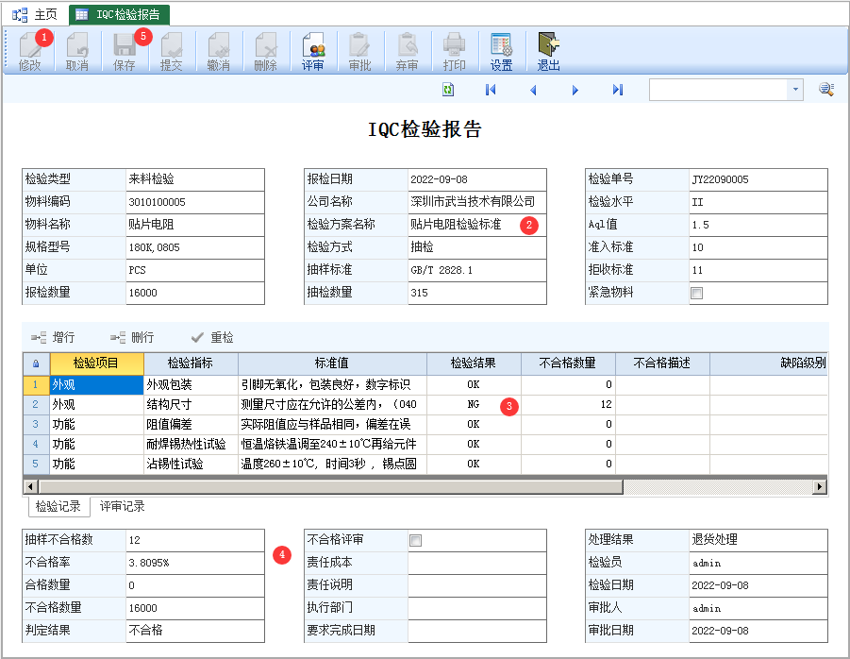This screenshot has width=850, height=659.
Task: Click the 检验项目 column header
Action: coord(96,363)
